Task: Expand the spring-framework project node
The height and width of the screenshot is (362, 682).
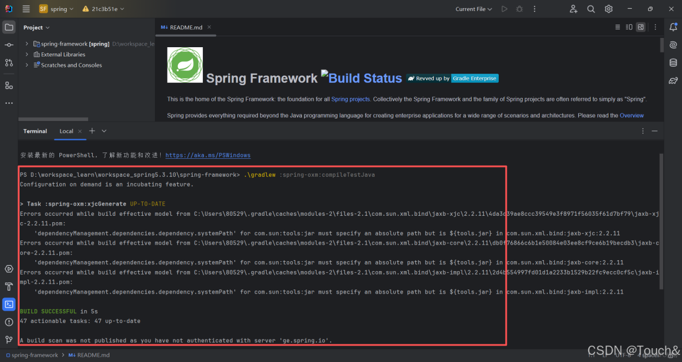Action: [26, 43]
